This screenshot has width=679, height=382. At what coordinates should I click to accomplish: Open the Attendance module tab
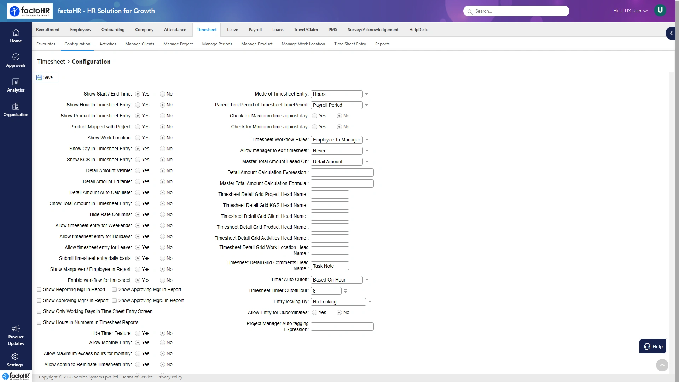pyautogui.click(x=175, y=30)
